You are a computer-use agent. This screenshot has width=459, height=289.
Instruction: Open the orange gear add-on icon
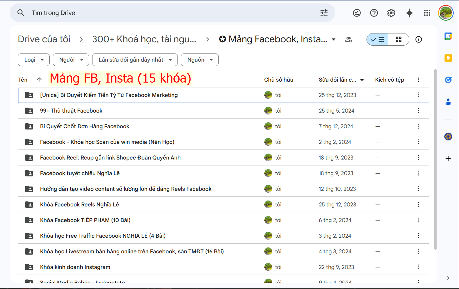pos(448,136)
